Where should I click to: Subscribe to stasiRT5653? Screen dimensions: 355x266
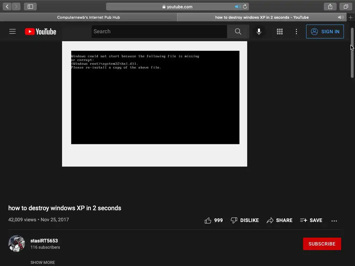pos(322,244)
